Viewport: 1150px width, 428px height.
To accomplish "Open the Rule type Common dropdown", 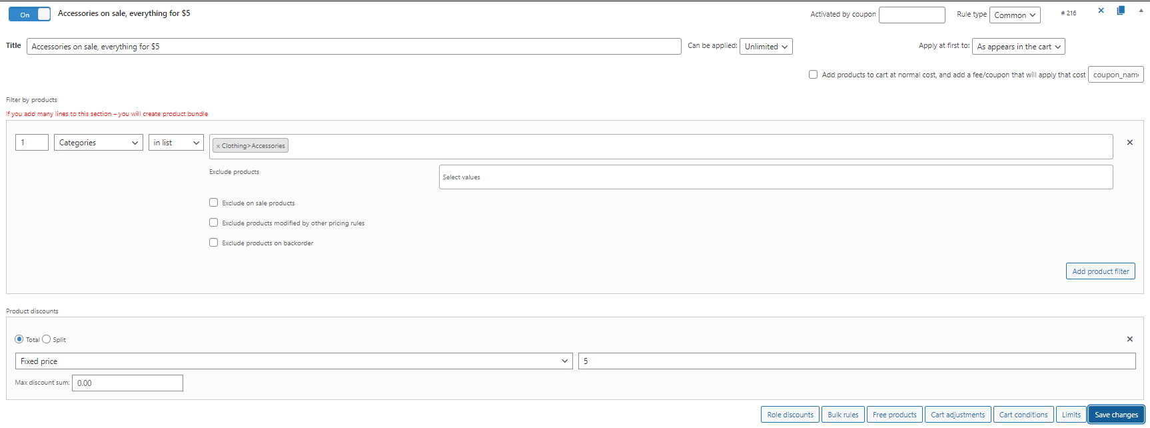I will pos(1015,15).
